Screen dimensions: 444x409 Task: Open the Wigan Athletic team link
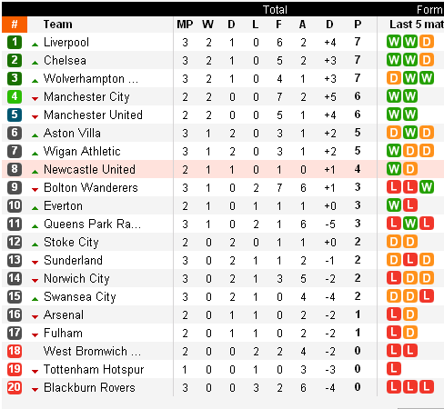point(82,151)
